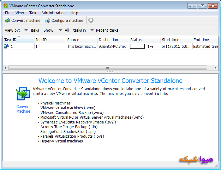The width and height of the screenshot is (221, 170).
Task: Select the "5/11/2015 6:0..." start time cell
Action: [176, 46]
